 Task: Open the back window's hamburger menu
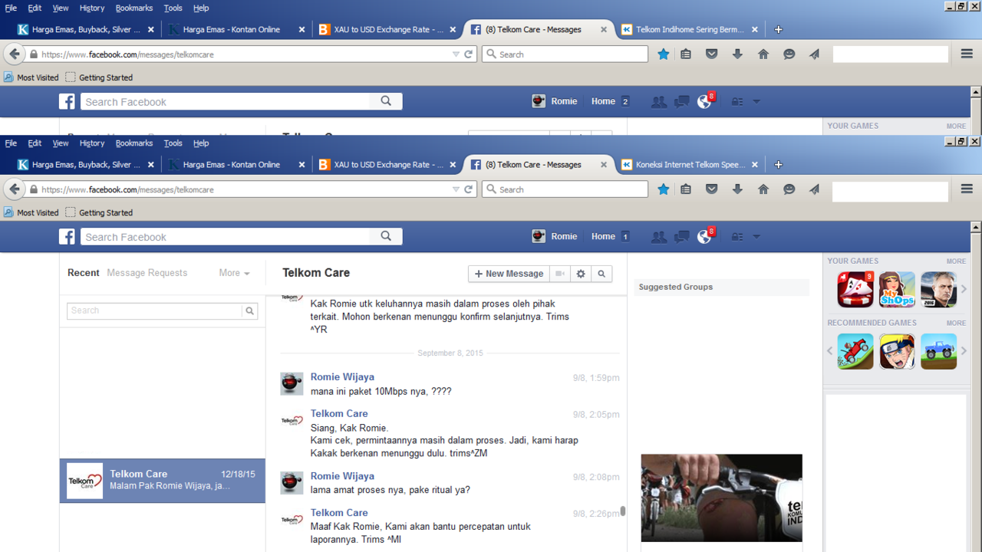point(967,54)
